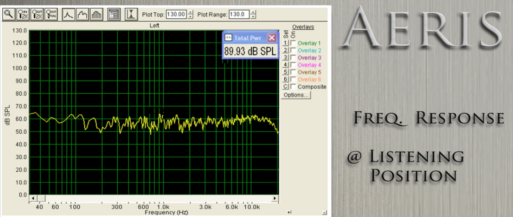Image resolution: width=513 pixels, height=217 pixels.
Task: Click the scroll-right arrow below the plot
Action: 275,199
